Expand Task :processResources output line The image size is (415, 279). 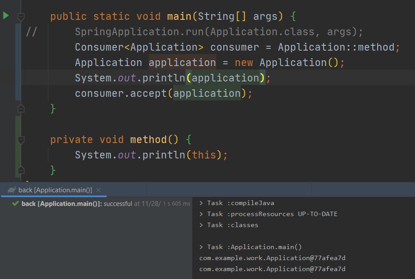click(268, 214)
